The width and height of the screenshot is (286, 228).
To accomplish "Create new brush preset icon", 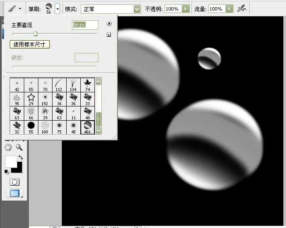I will [109, 34].
